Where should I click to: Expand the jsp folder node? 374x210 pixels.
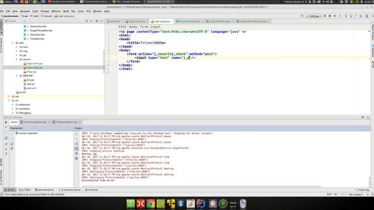coord(16,55)
